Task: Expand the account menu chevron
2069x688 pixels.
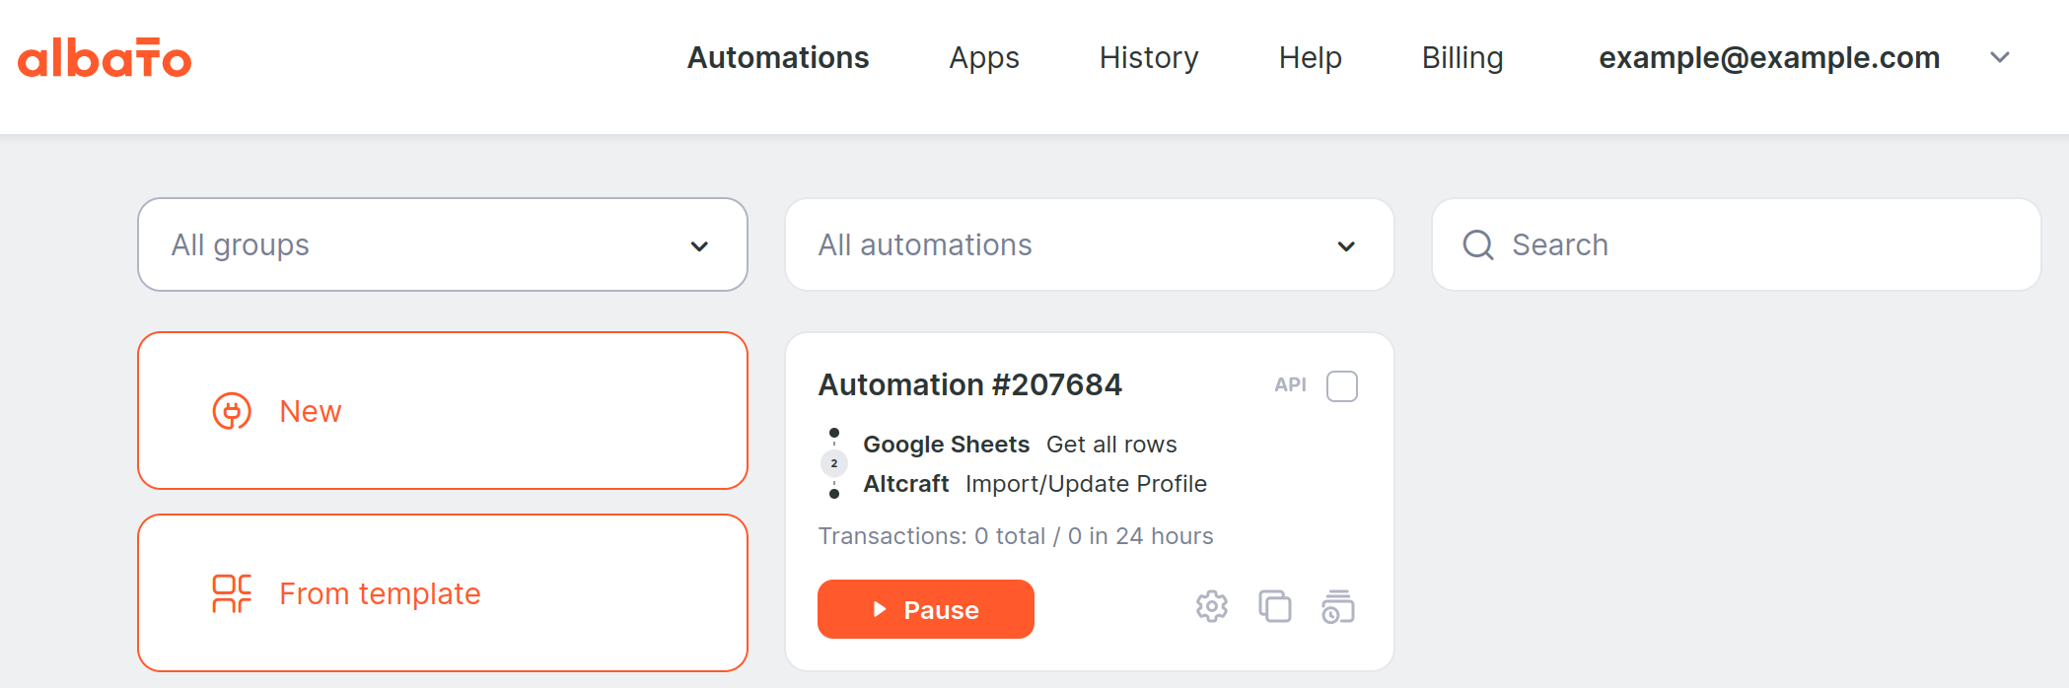Action: 2000,57
